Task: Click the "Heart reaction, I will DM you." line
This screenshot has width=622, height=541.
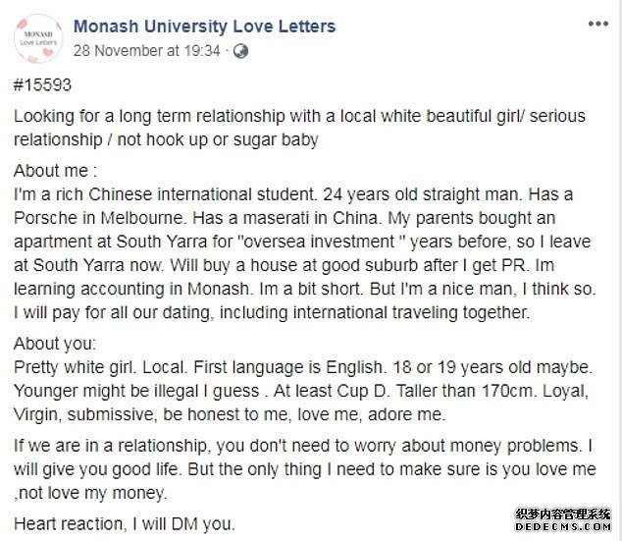Action: (x=125, y=524)
